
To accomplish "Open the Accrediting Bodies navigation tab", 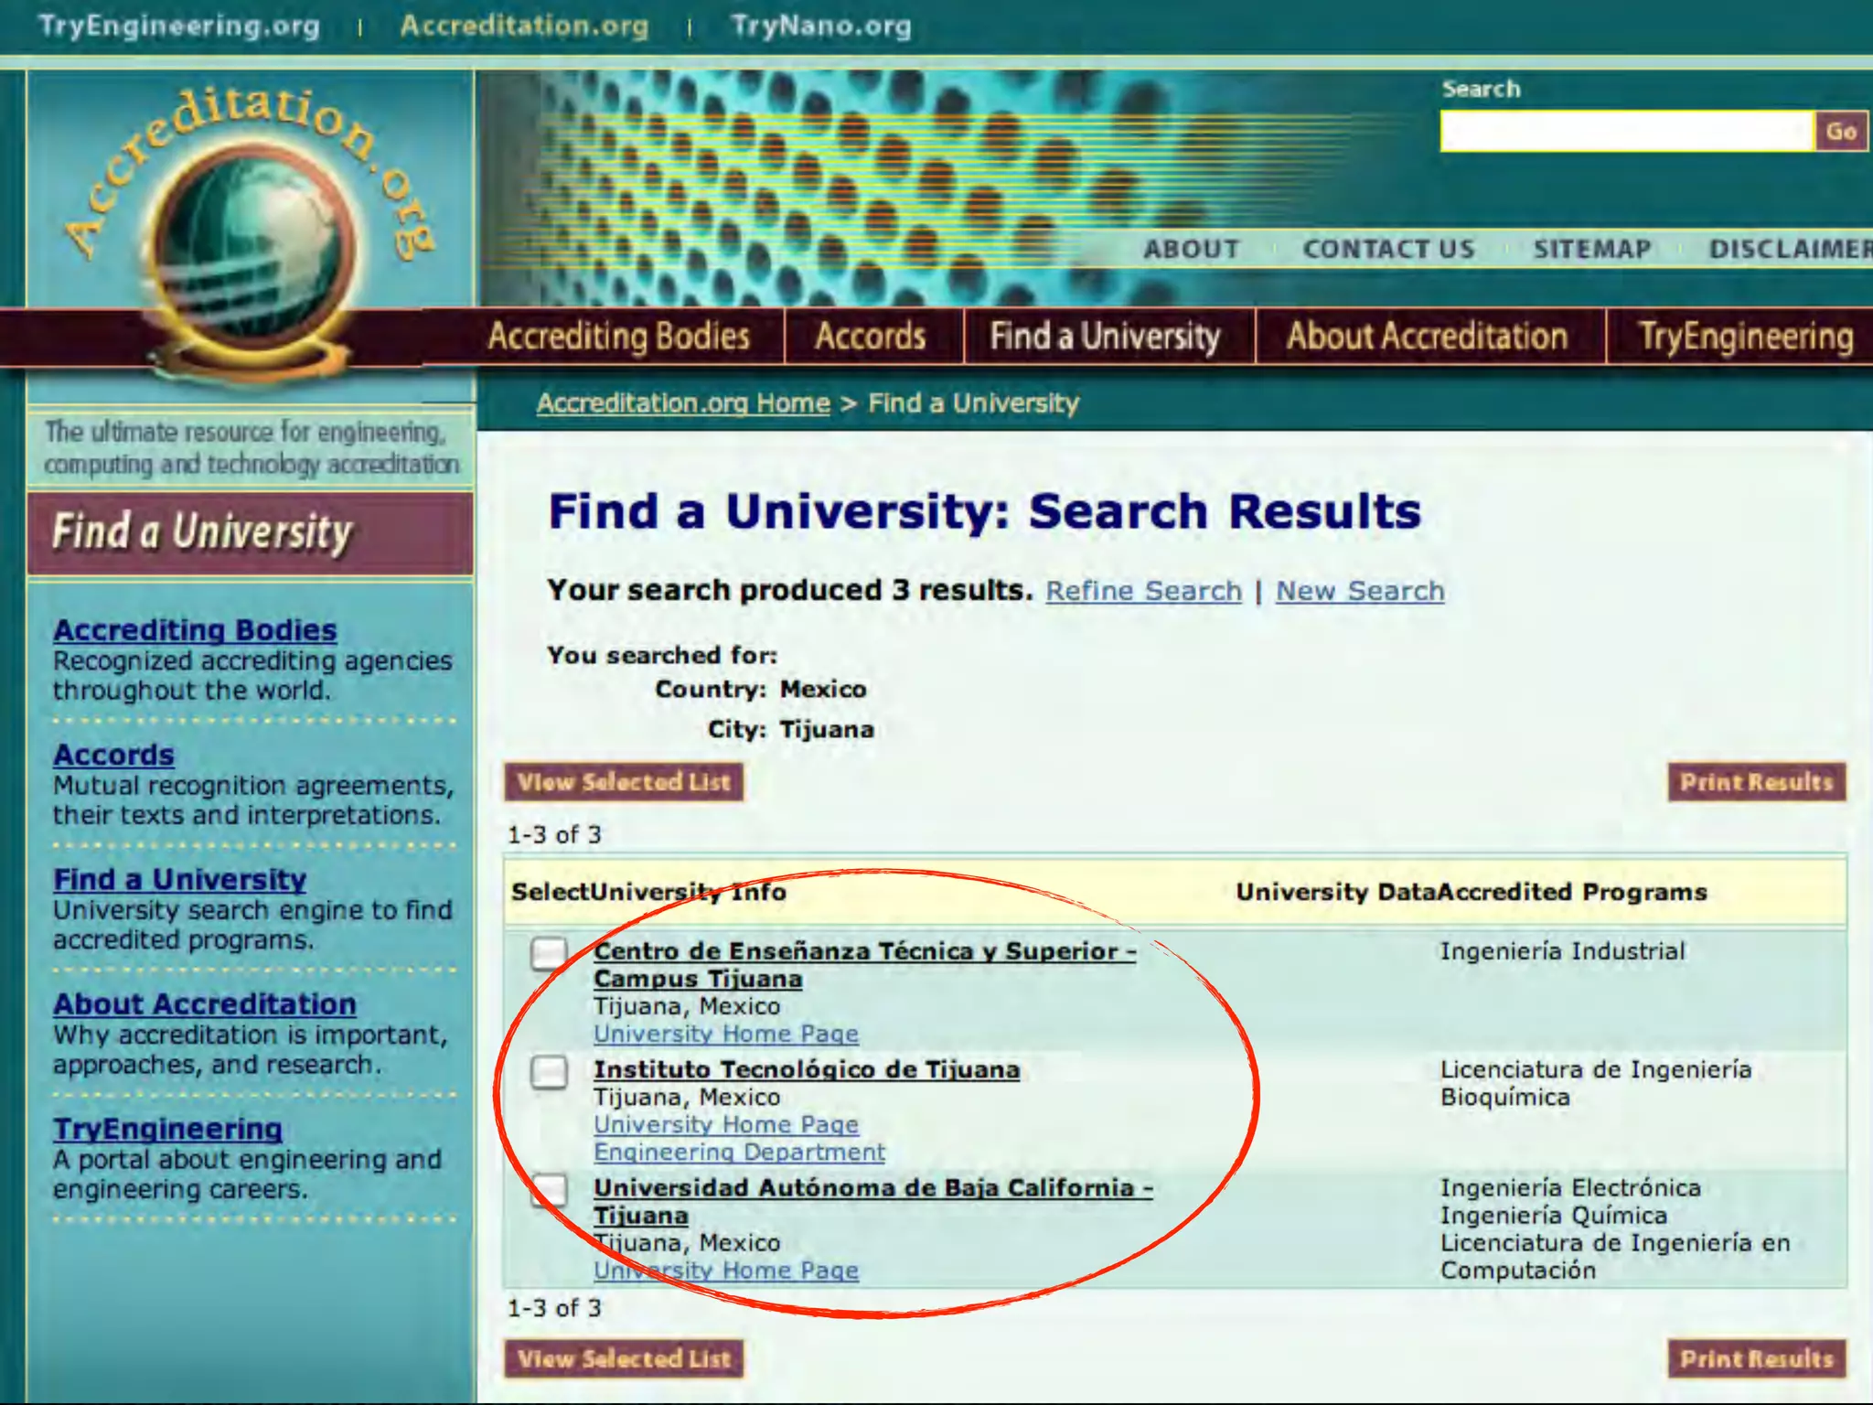I will (618, 337).
